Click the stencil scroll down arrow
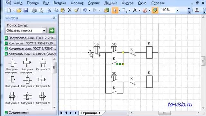This screenshot has height=116, width=206. click(x=54, y=107)
